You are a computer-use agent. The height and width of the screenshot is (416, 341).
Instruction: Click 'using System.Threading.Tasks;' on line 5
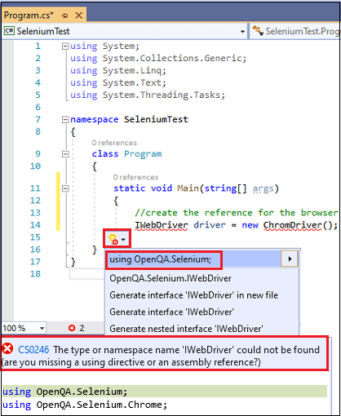pyautogui.click(x=148, y=95)
